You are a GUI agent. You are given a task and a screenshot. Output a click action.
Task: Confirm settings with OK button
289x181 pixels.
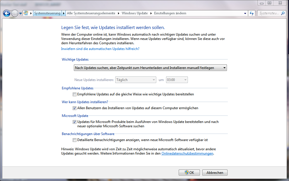click(189, 172)
